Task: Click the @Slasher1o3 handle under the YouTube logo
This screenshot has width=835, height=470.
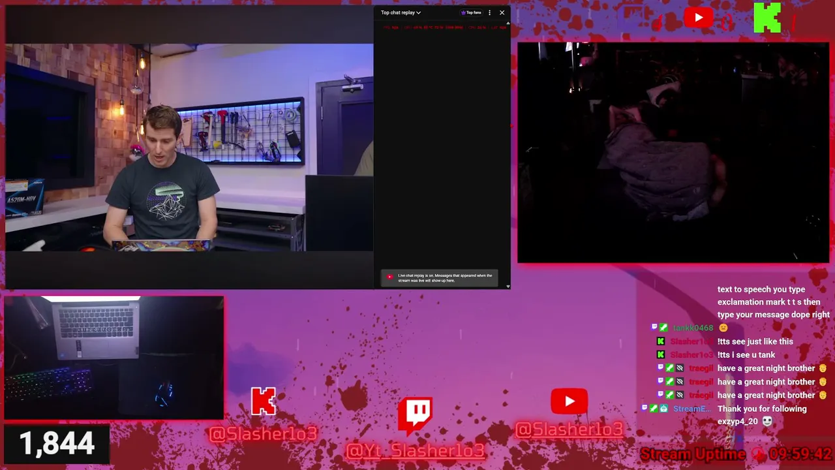Action: [569, 429]
